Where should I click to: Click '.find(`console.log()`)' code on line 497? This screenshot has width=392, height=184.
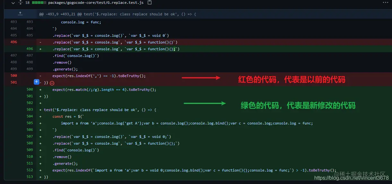click(76, 56)
